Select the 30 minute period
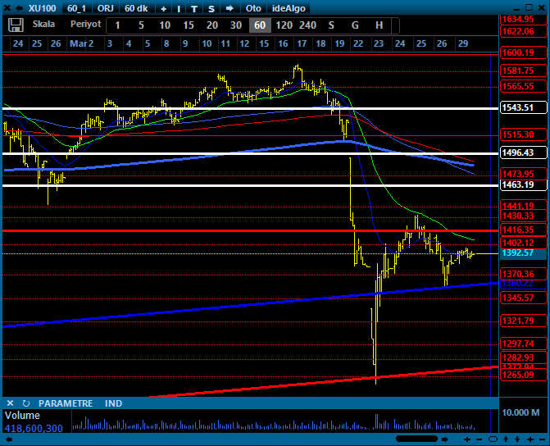 click(236, 25)
